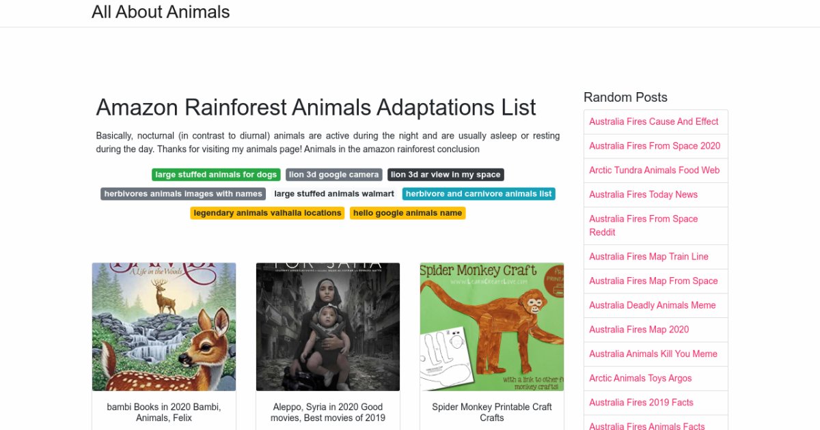
Task: Click the 'legendary animals valhalla locations' tag
Action: tap(267, 213)
